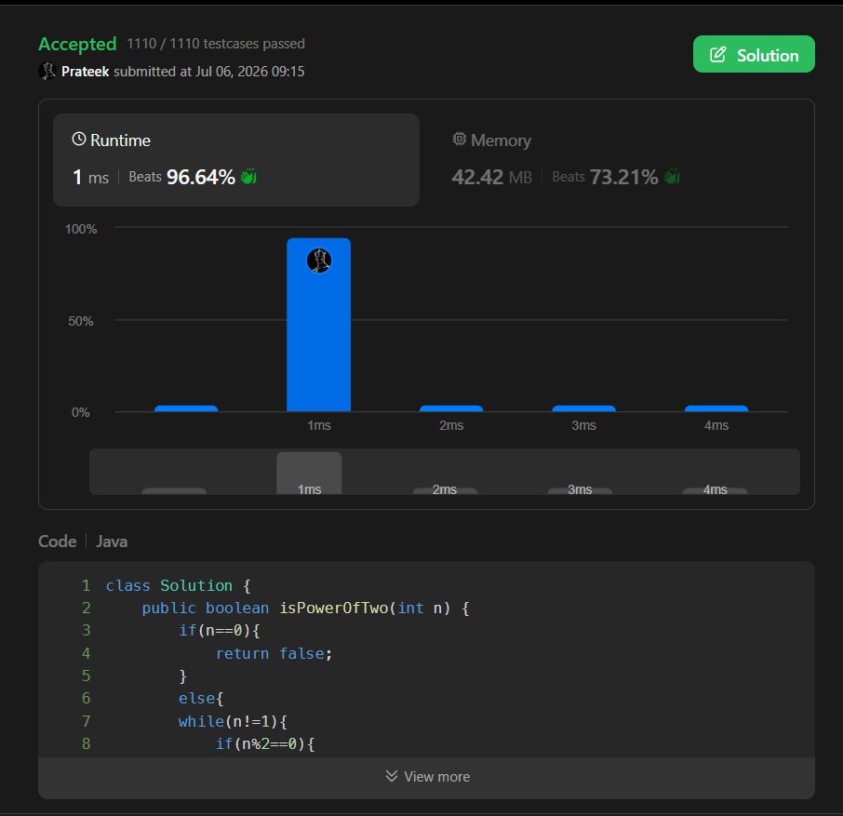
Task: Click the 73.21% memory beats value
Action: point(623,177)
